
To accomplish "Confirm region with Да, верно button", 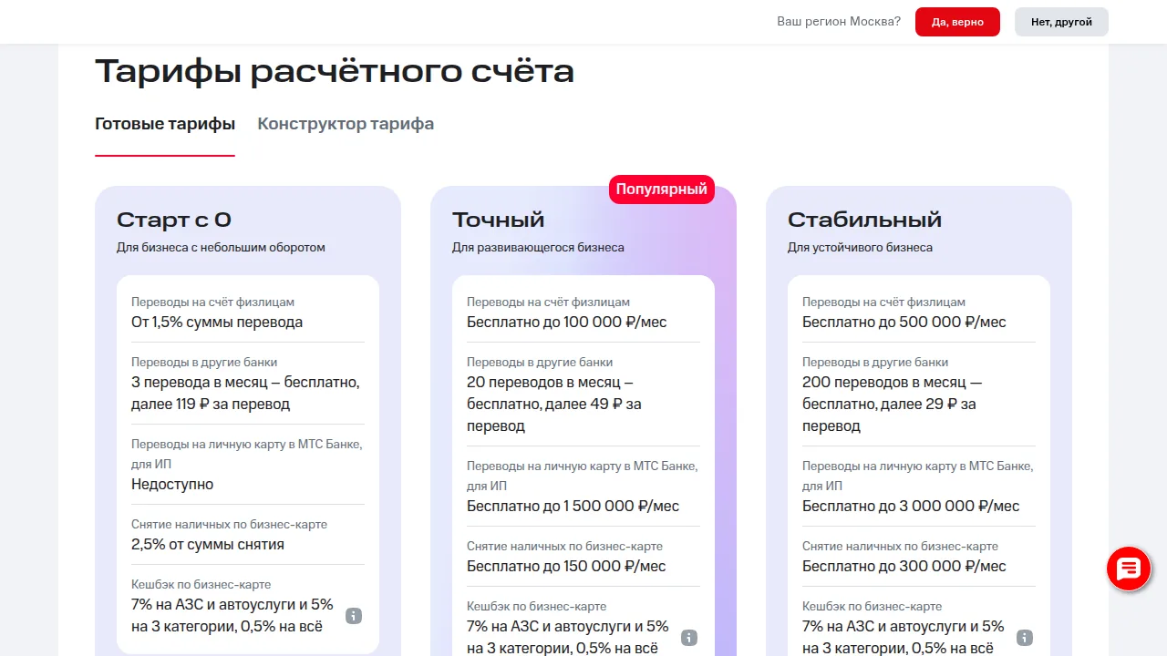I will [957, 22].
